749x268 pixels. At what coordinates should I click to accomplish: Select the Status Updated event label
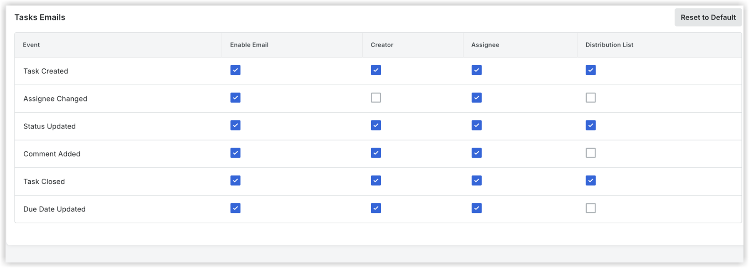coord(50,126)
